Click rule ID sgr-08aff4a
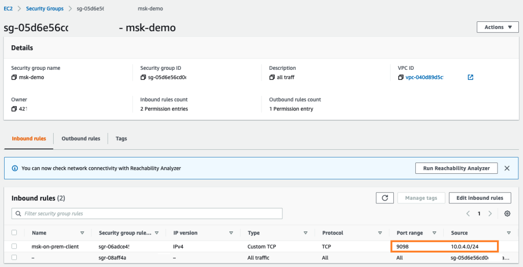Image resolution: width=523 pixels, height=267 pixels. (x=112, y=258)
